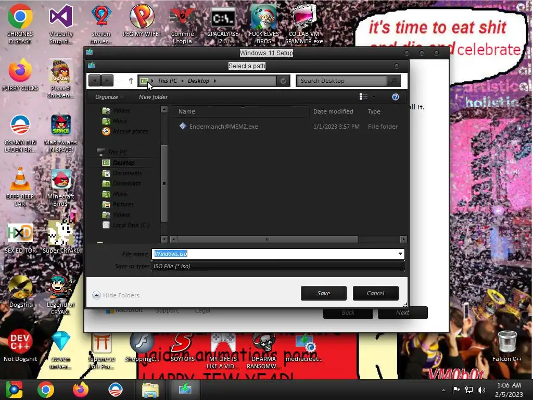Select the Minecraft Birds desktop icon
The width and height of the screenshot is (533, 400).
[x=60, y=187]
